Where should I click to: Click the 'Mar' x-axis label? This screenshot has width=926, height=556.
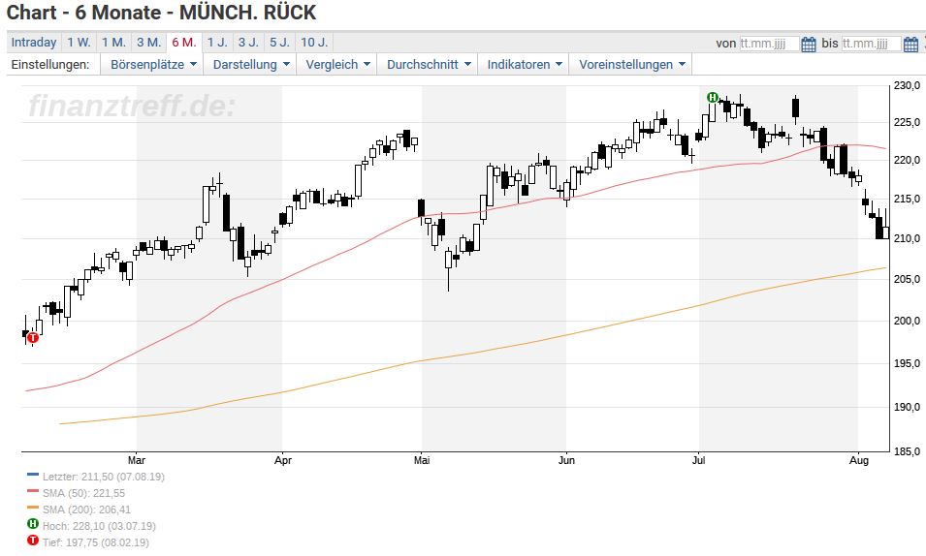(x=137, y=461)
